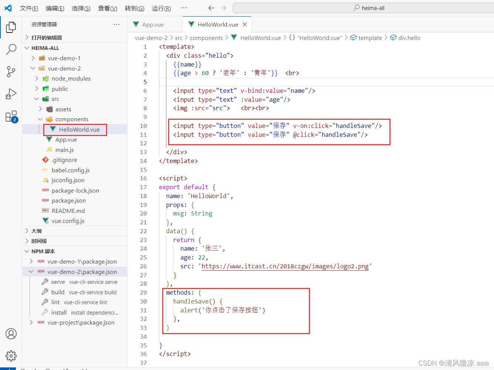Click line number 5 in gutter

145,82
